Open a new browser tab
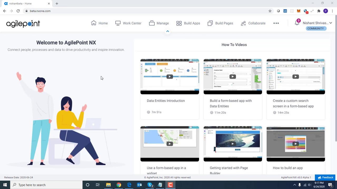This screenshot has width=337, height=189. pyautogui.click(x=57, y=3)
